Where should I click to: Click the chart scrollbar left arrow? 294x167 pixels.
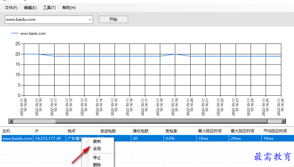[11, 121]
